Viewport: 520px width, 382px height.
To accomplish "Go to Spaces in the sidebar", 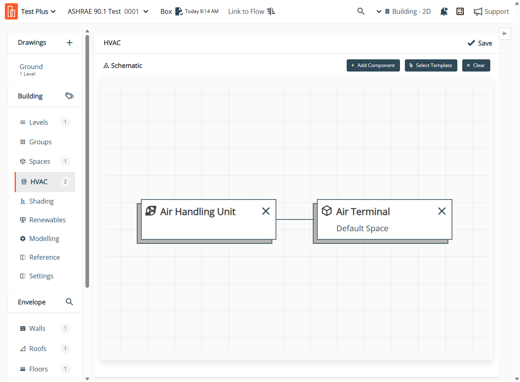I will (40, 161).
